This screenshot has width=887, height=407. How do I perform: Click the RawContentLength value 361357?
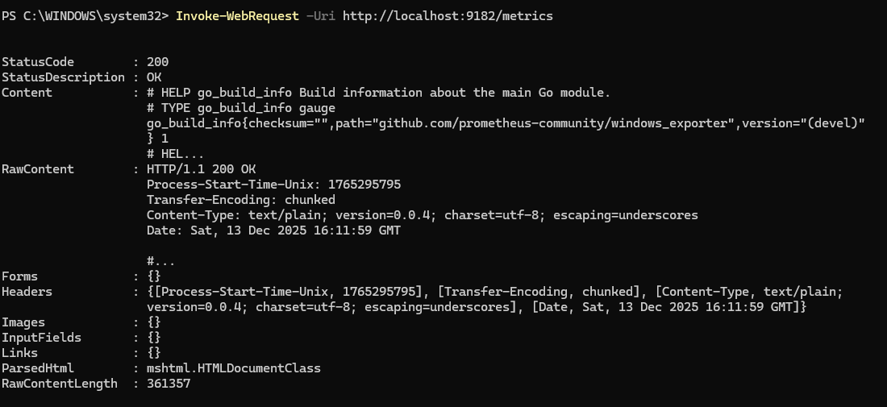pyautogui.click(x=169, y=384)
